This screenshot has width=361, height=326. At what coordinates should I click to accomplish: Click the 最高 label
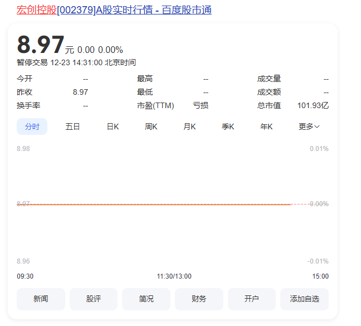tap(145, 79)
